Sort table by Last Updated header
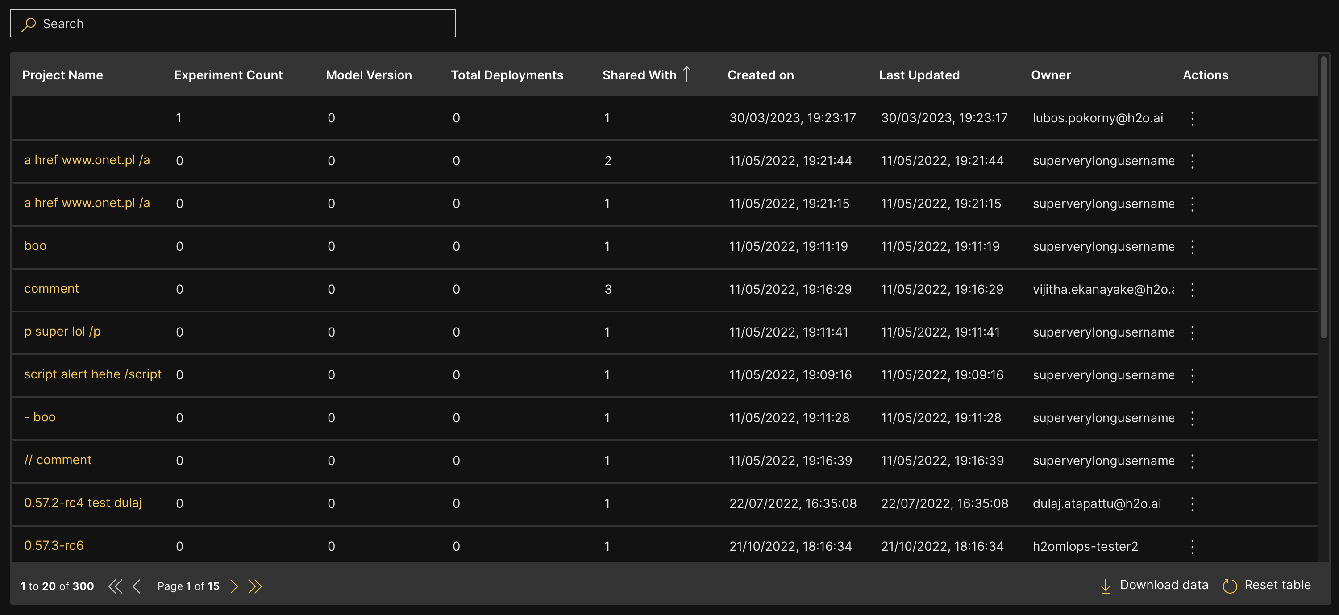Viewport: 1339px width, 615px height. [x=919, y=75]
